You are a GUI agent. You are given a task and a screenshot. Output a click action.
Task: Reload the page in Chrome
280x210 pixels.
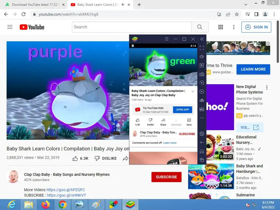click(24, 14)
